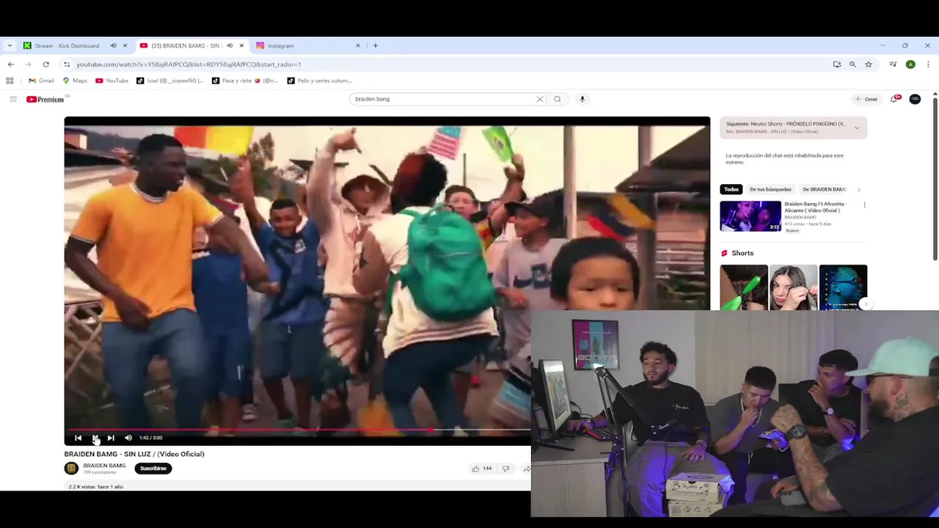Open the second Shorts thumbnail
Viewport: 939px width, 528px height.
pyautogui.click(x=793, y=287)
